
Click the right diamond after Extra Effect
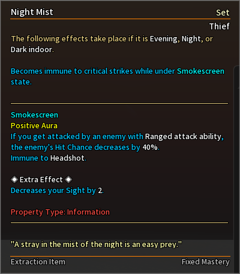(x=68, y=180)
